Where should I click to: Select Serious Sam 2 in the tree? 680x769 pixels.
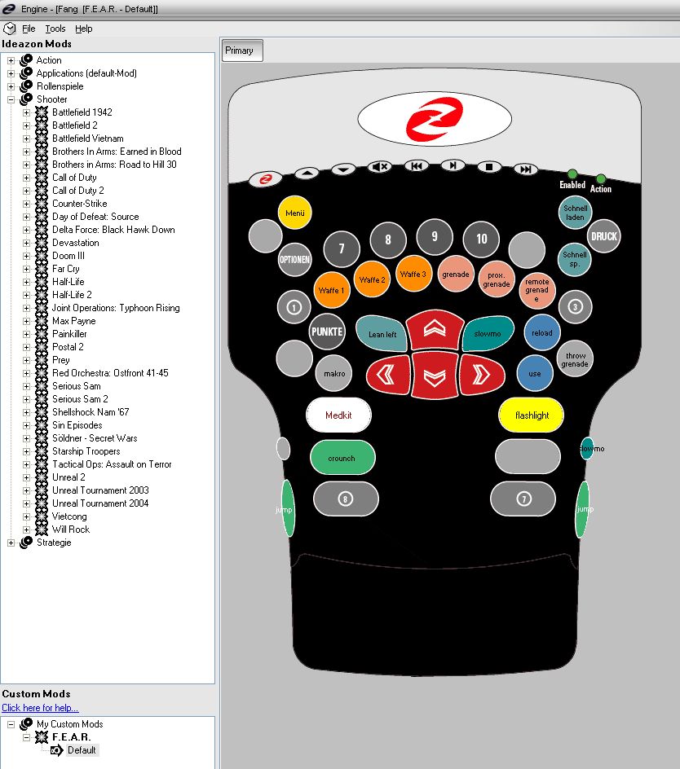click(80, 398)
